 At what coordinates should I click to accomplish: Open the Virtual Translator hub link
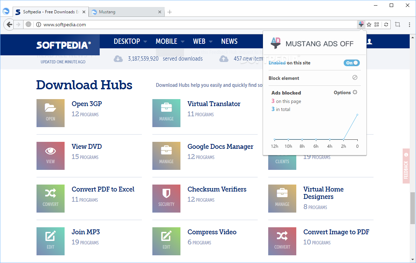click(x=214, y=104)
